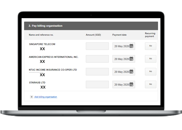The width and height of the screenshot is (182, 130).
Task: Click NTUC INCOME INSURANCE CO-OPER LTD name
Action: coord(53,70)
